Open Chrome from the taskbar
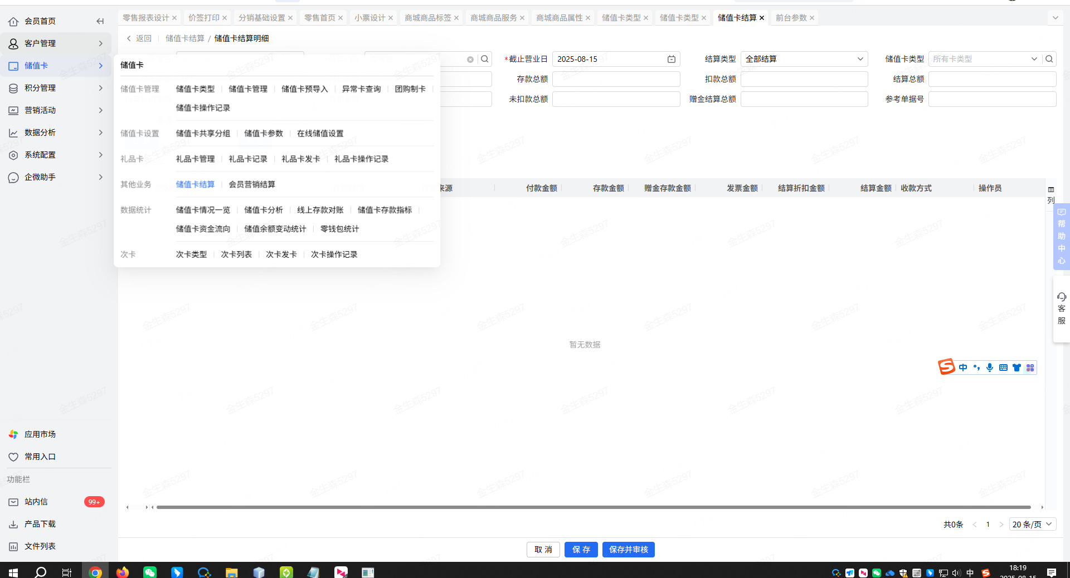Viewport: 1070px width, 578px height. tap(95, 572)
